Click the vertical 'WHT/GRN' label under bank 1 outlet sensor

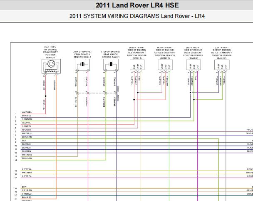(167, 81)
